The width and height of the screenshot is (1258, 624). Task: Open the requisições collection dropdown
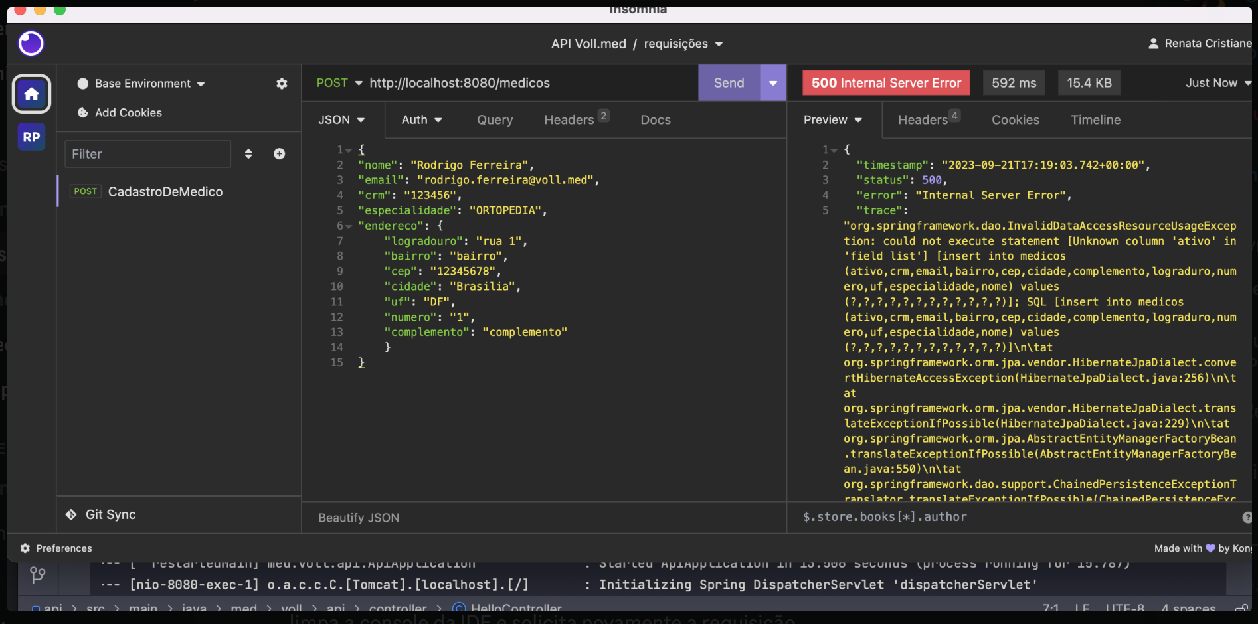tap(683, 44)
